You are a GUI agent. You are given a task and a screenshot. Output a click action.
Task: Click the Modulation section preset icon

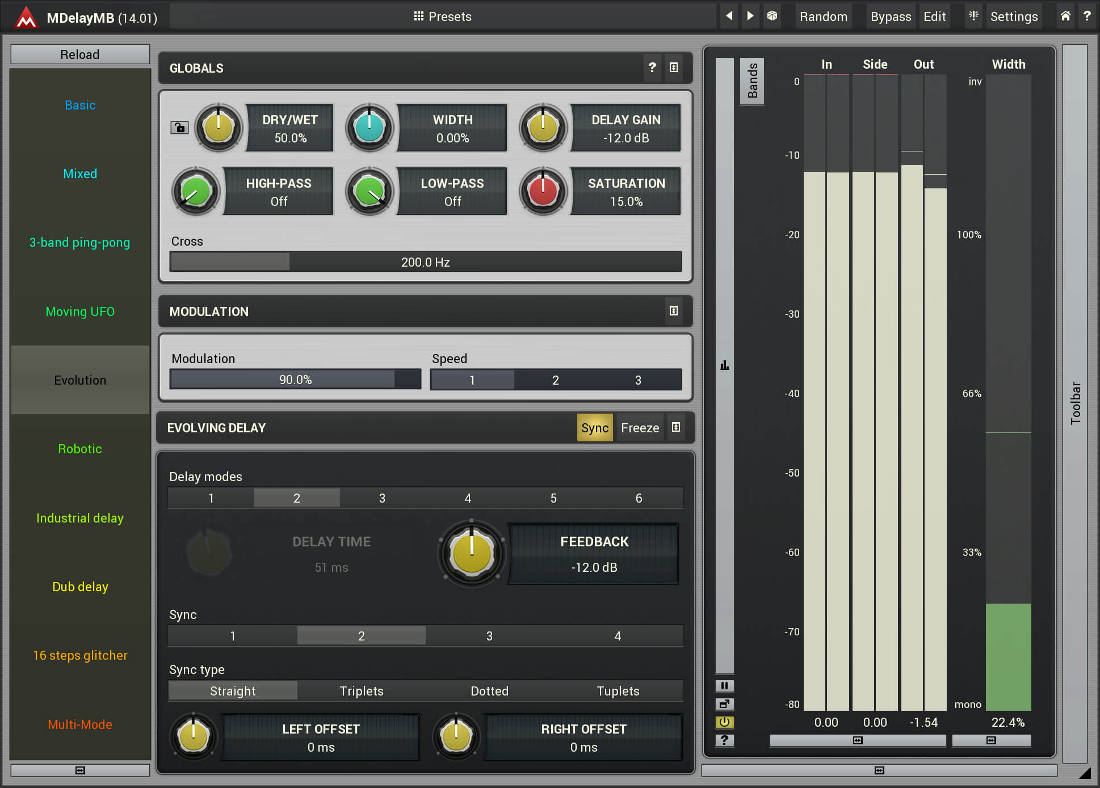click(x=674, y=311)
